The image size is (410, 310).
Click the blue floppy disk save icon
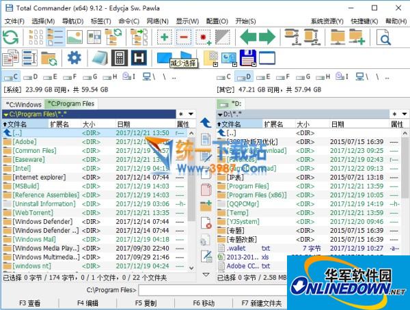tap(246, 58)
